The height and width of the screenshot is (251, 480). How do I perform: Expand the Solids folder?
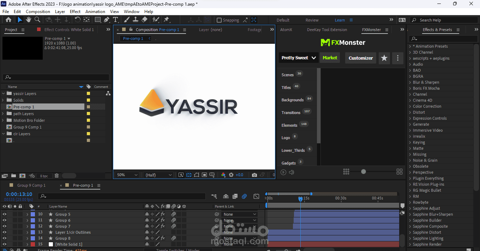(4, 100)
